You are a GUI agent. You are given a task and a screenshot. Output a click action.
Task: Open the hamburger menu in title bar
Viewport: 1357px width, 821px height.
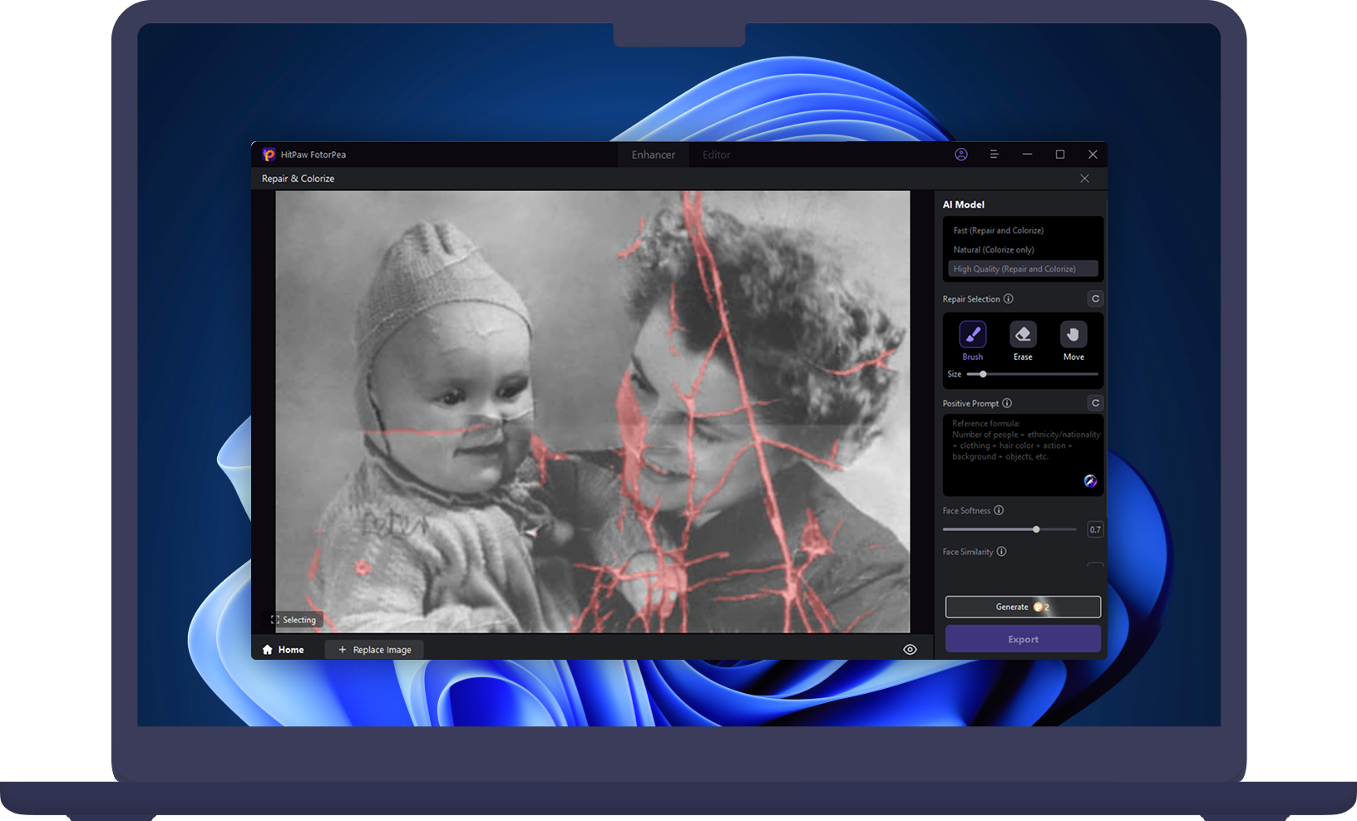tap(994, 155)
